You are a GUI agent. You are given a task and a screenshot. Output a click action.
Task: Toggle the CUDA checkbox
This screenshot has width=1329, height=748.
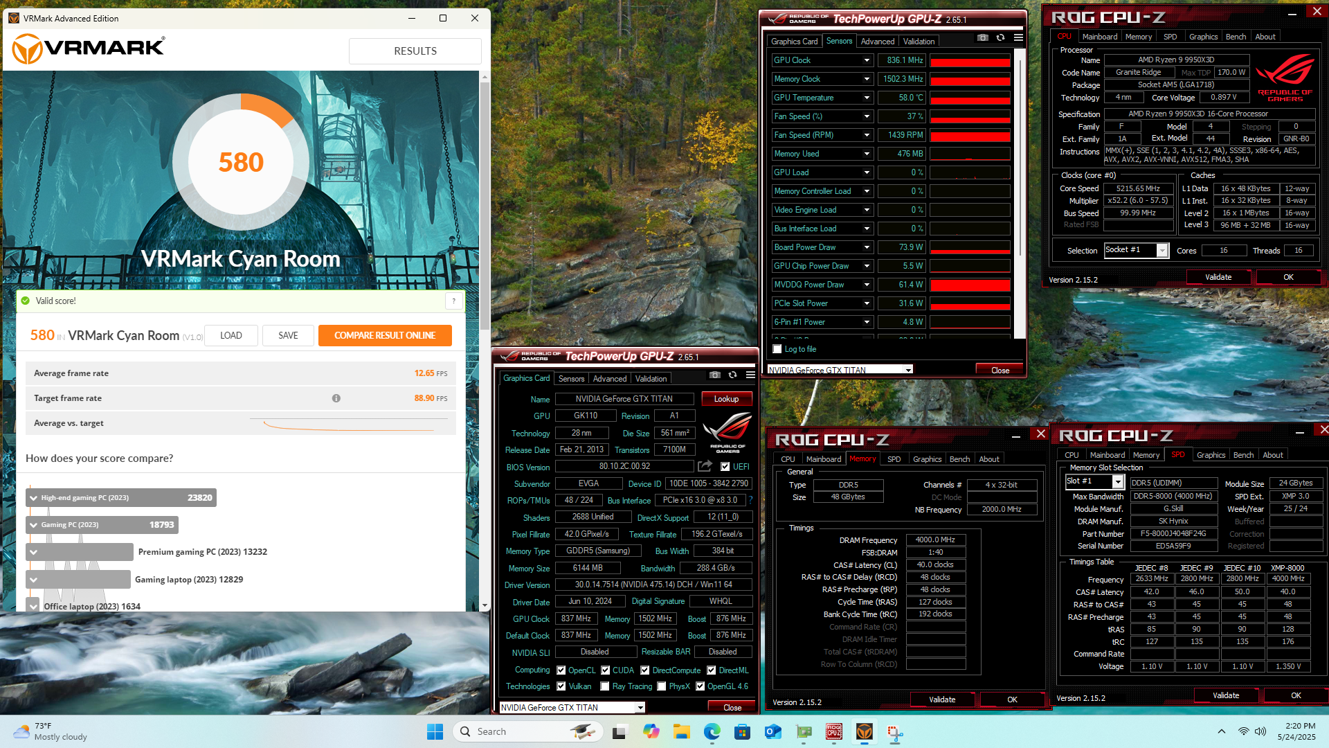coord(605,670)
